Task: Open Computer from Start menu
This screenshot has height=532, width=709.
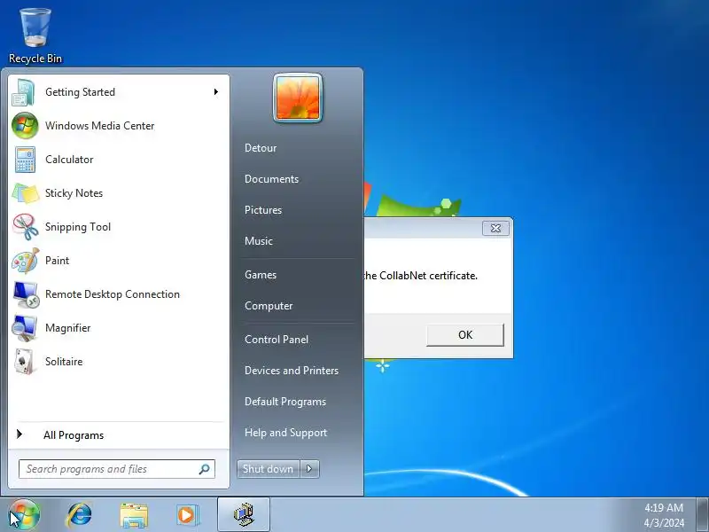Action: point(269,306)
